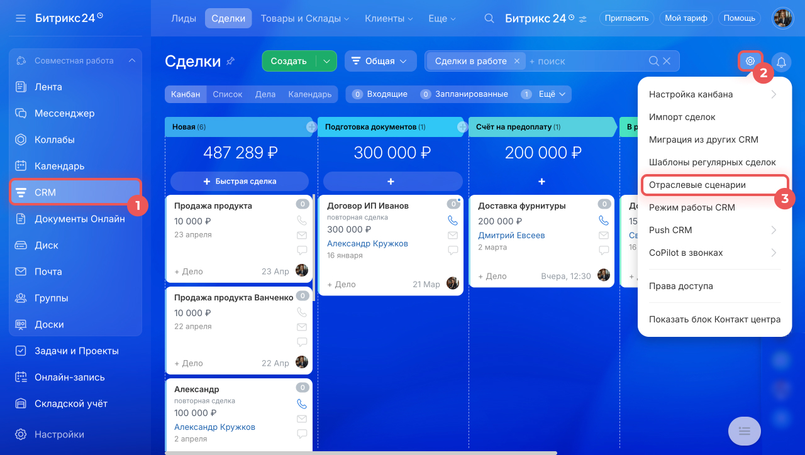The height and width of the screenshot is (455, 805).
Task: Select Канбан view tab
Action: click(186, 94)
